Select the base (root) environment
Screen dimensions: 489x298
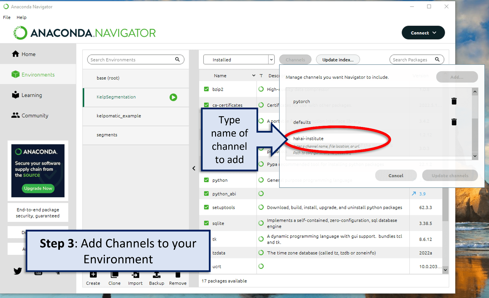(x=136, y=78)
